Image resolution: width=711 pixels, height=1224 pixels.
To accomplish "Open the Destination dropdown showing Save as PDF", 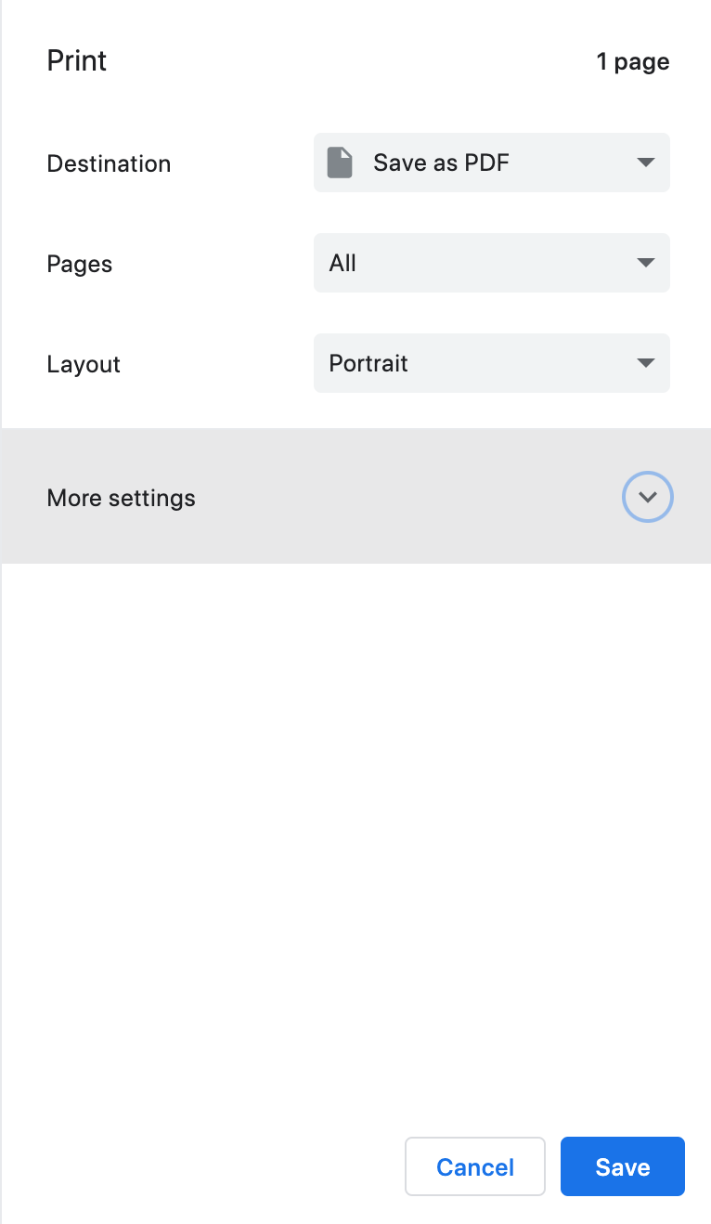I will 491,162.
